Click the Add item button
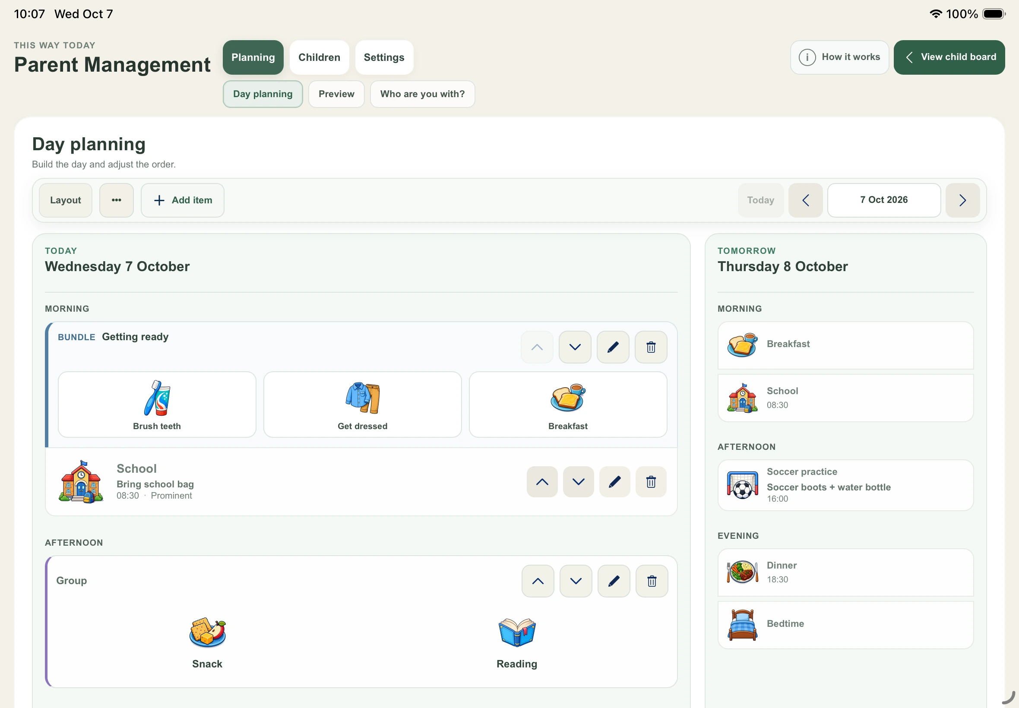 pos(183,200)
